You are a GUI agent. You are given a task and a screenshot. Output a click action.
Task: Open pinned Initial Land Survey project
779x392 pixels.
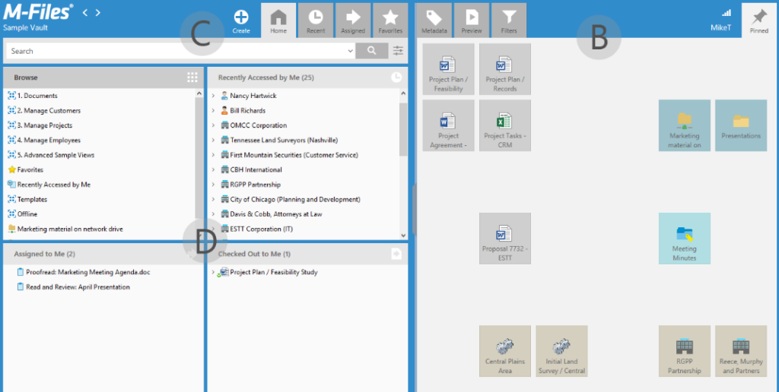pos(561,351)
